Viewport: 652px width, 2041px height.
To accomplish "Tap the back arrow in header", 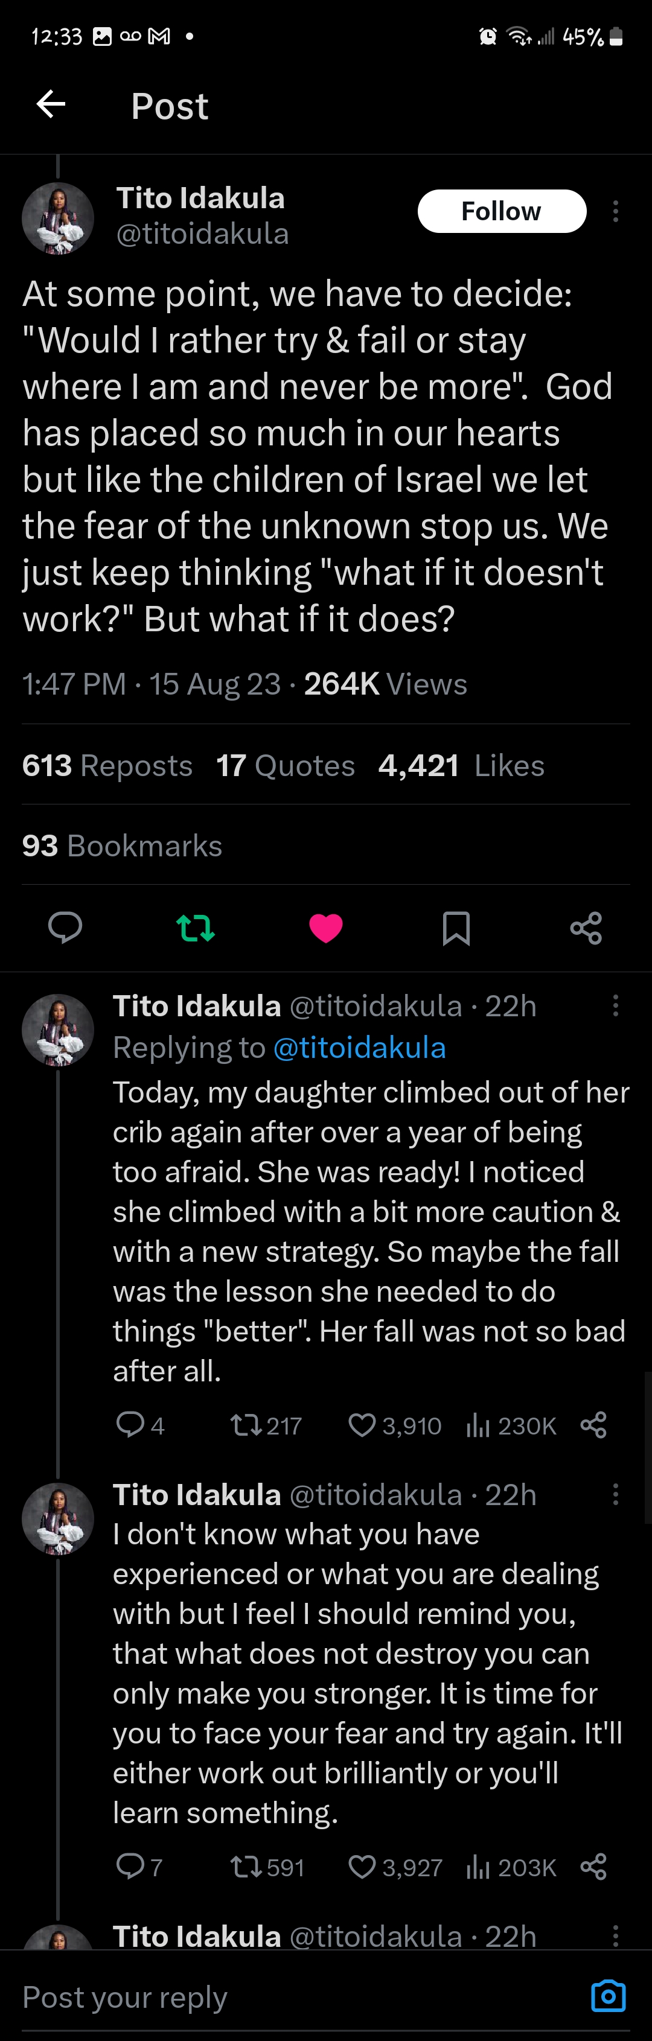I will (51, 104).
